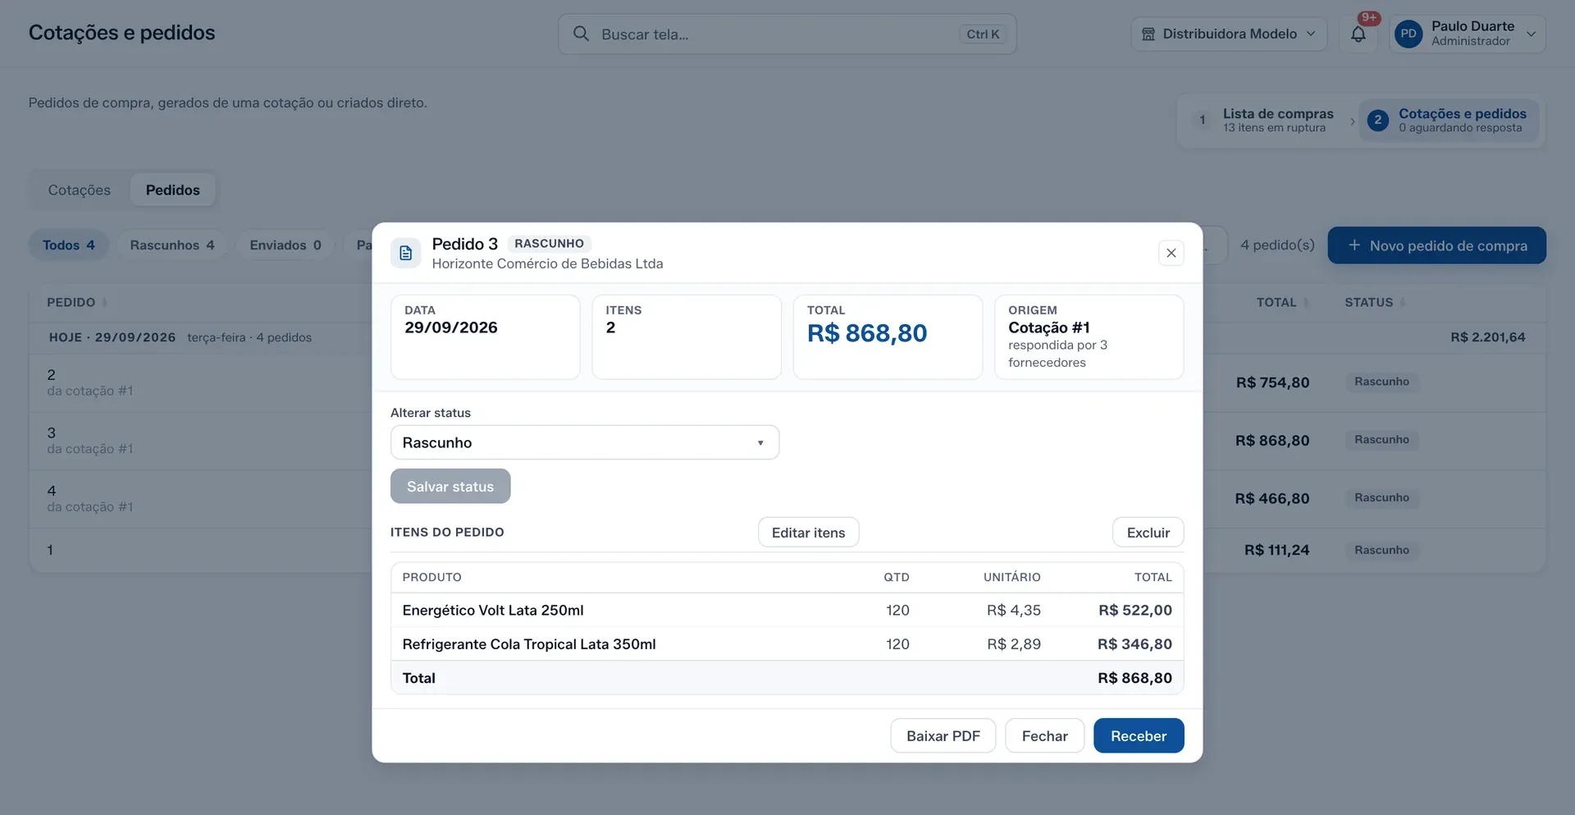Click the R$ 2,89 unit price
Viewport: 1575px width, 815px height.
tap(1013, 644)
